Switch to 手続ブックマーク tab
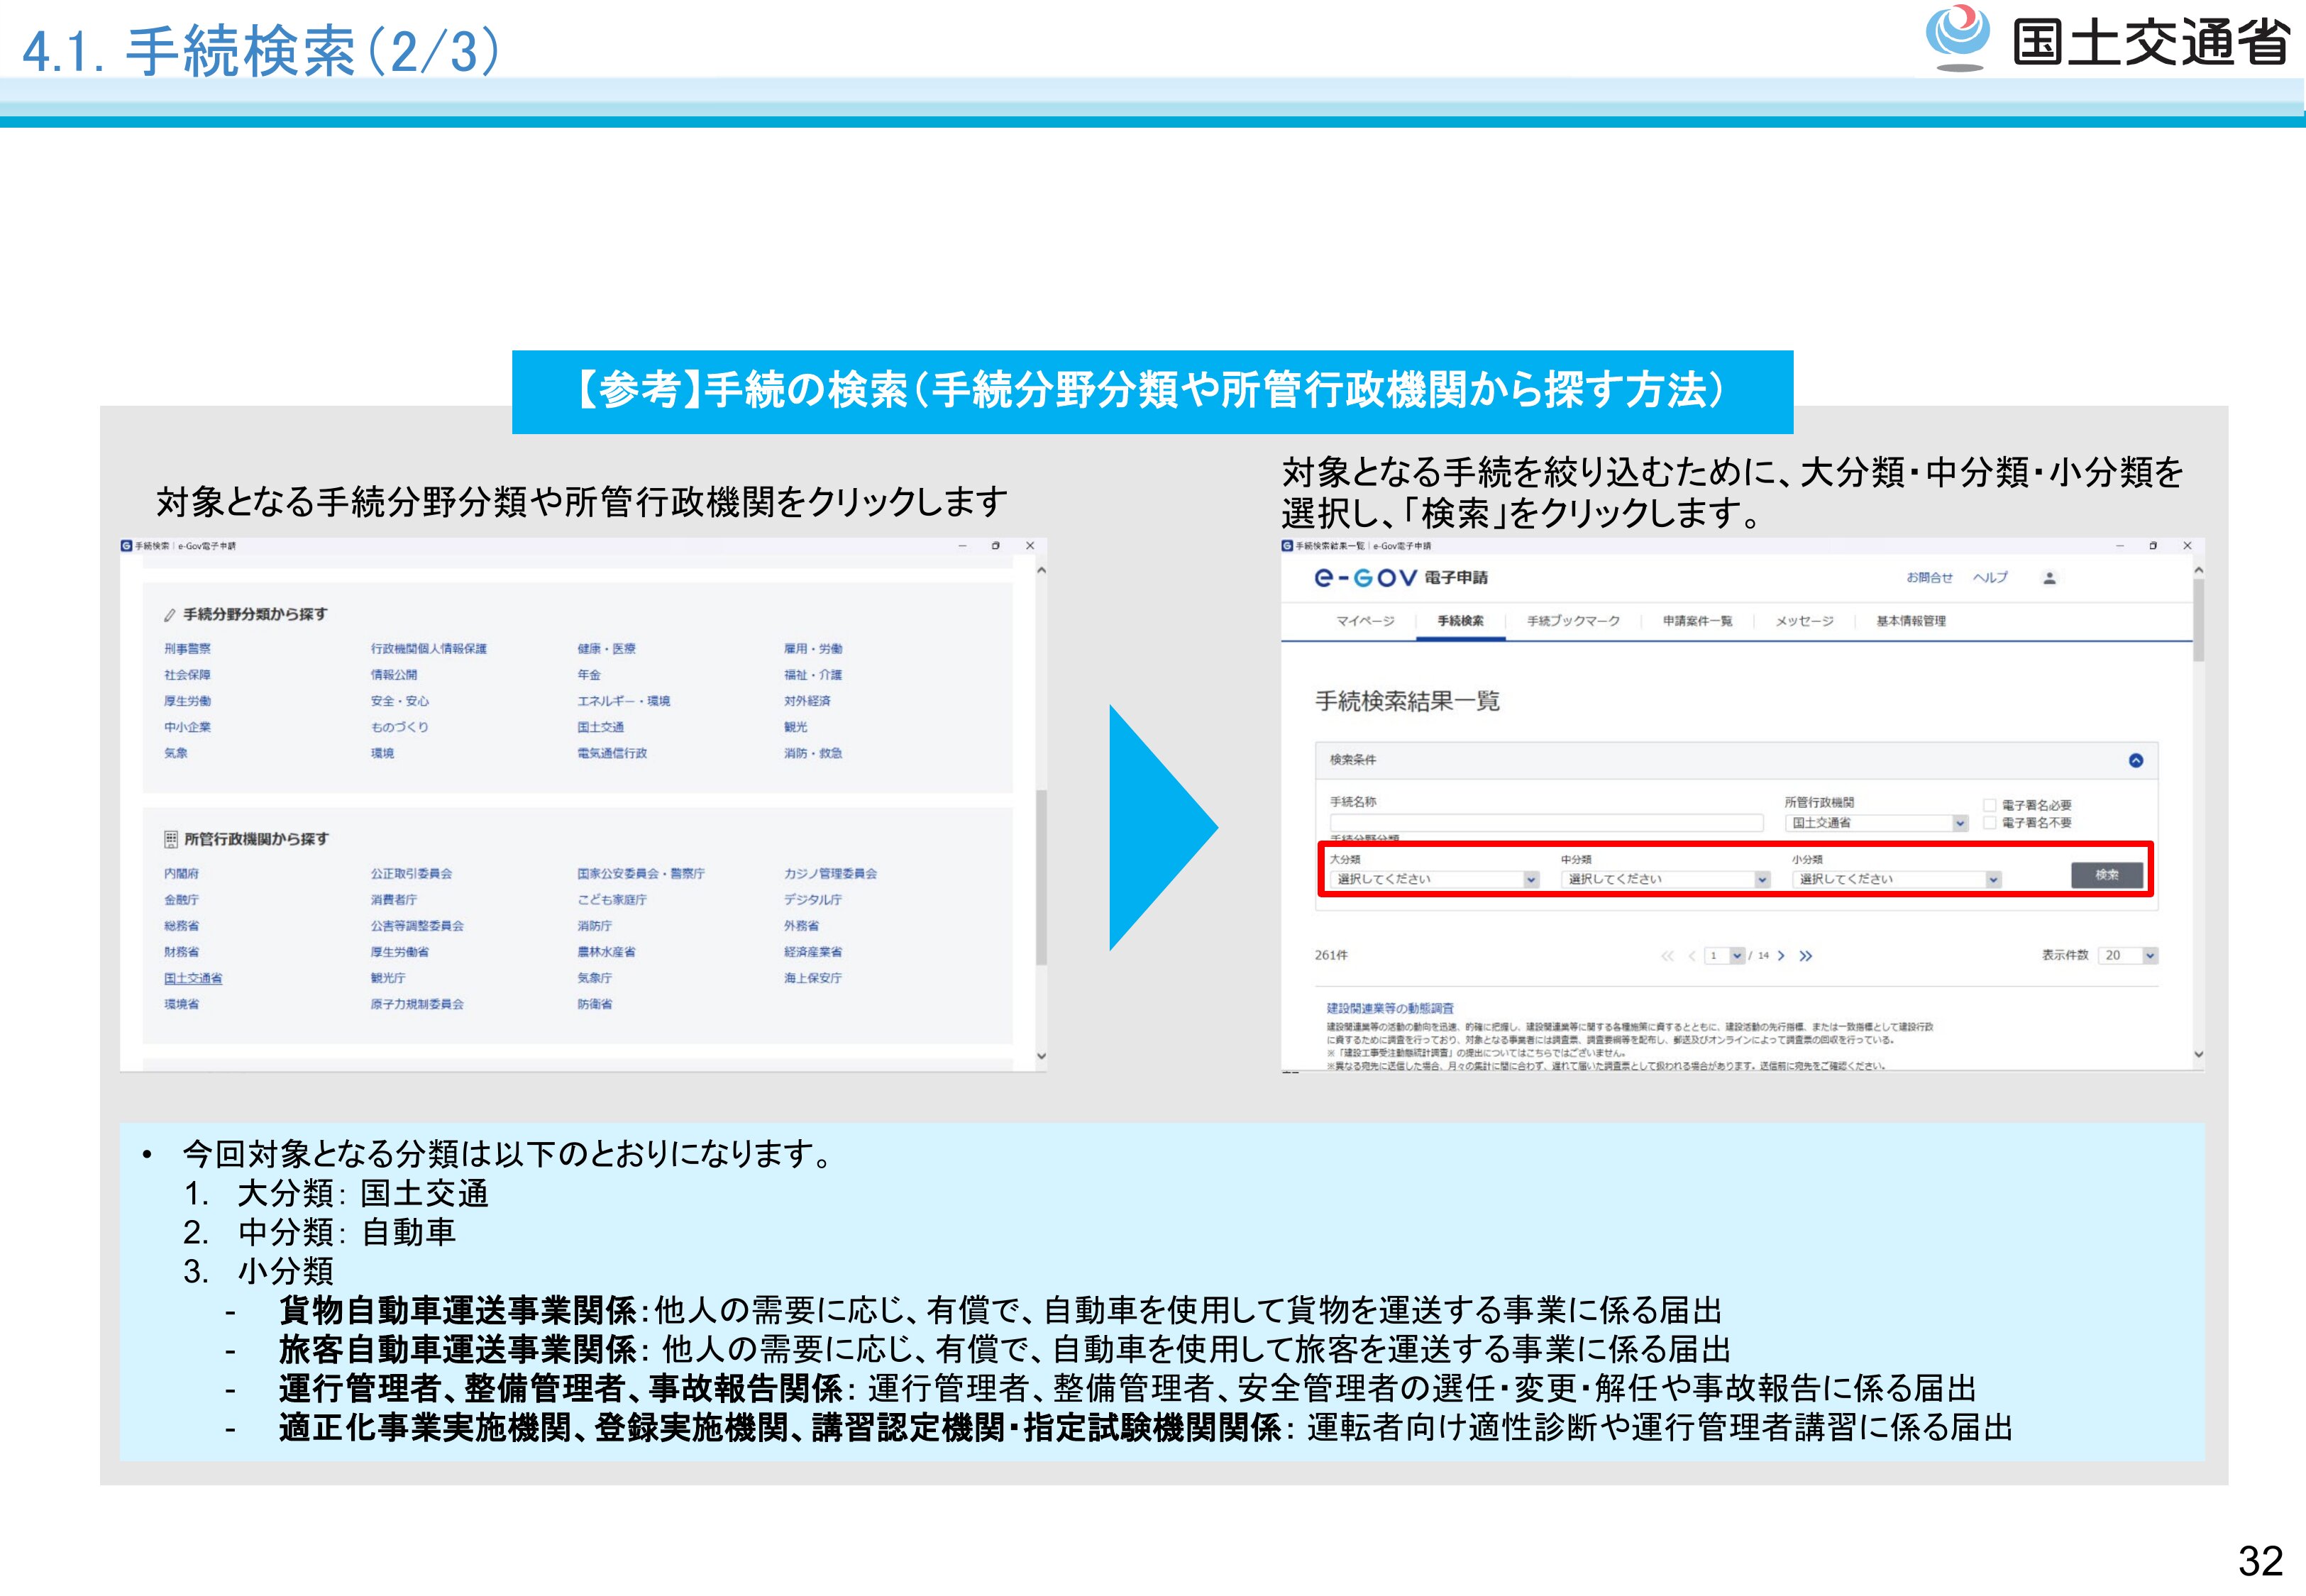Viewport: 2306px width, 1596px height. click(x=1573, y=621)
